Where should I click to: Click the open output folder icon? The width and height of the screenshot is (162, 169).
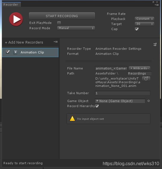[146, 78]
